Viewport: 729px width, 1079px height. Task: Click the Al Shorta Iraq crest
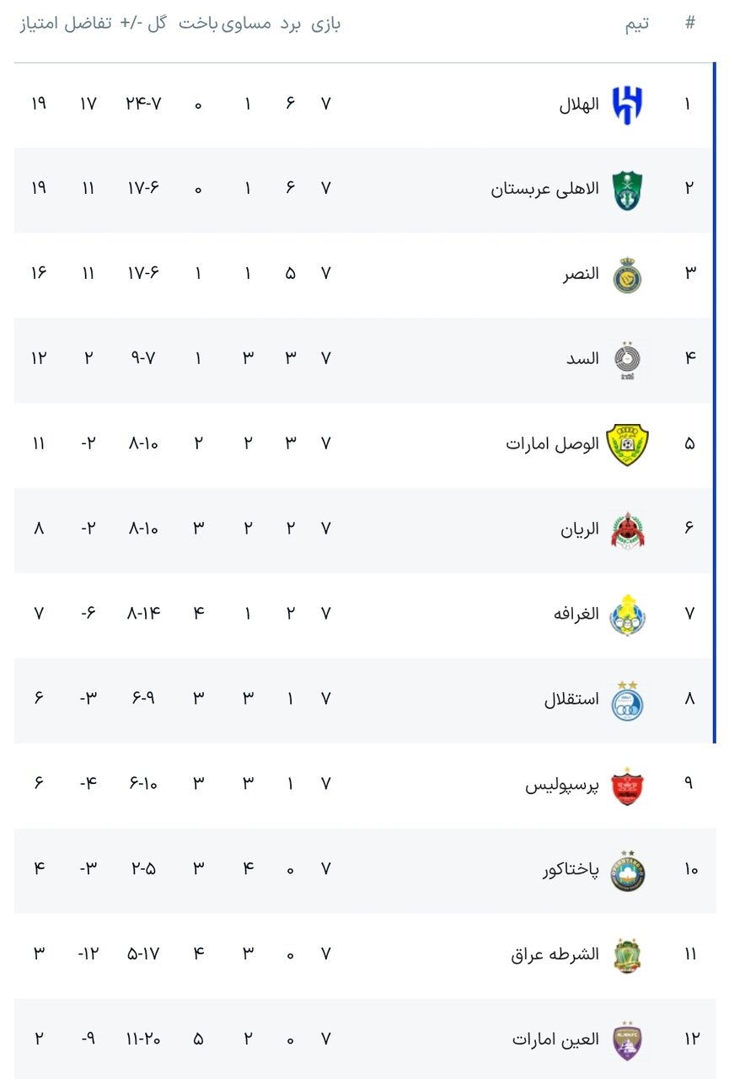point(627,956)
